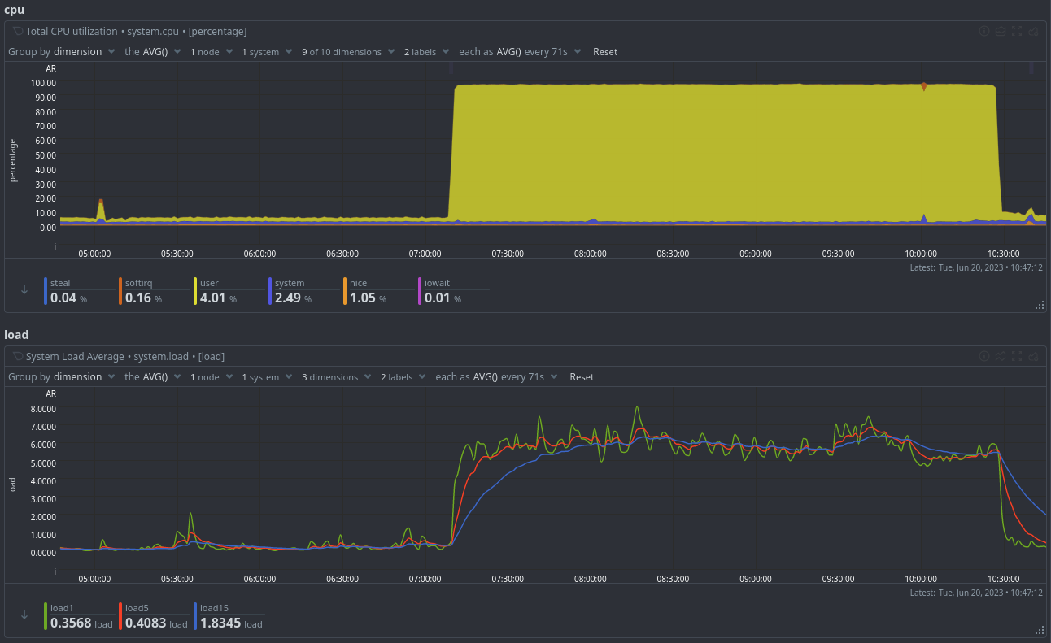The image size is (1051, 643).
Task: Click the chart type icon on the cpu chart
Action: pyautogui.click(x=1001, y=31)
